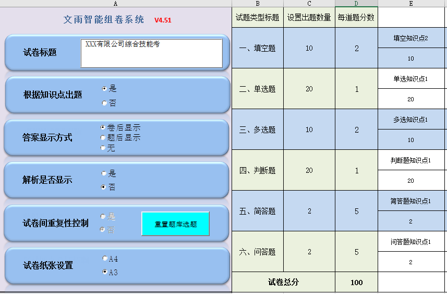Select the 试卷总分 value cell showing 100
The width and height of the screenshot is (447, 294).
click(x=357, y=283)
